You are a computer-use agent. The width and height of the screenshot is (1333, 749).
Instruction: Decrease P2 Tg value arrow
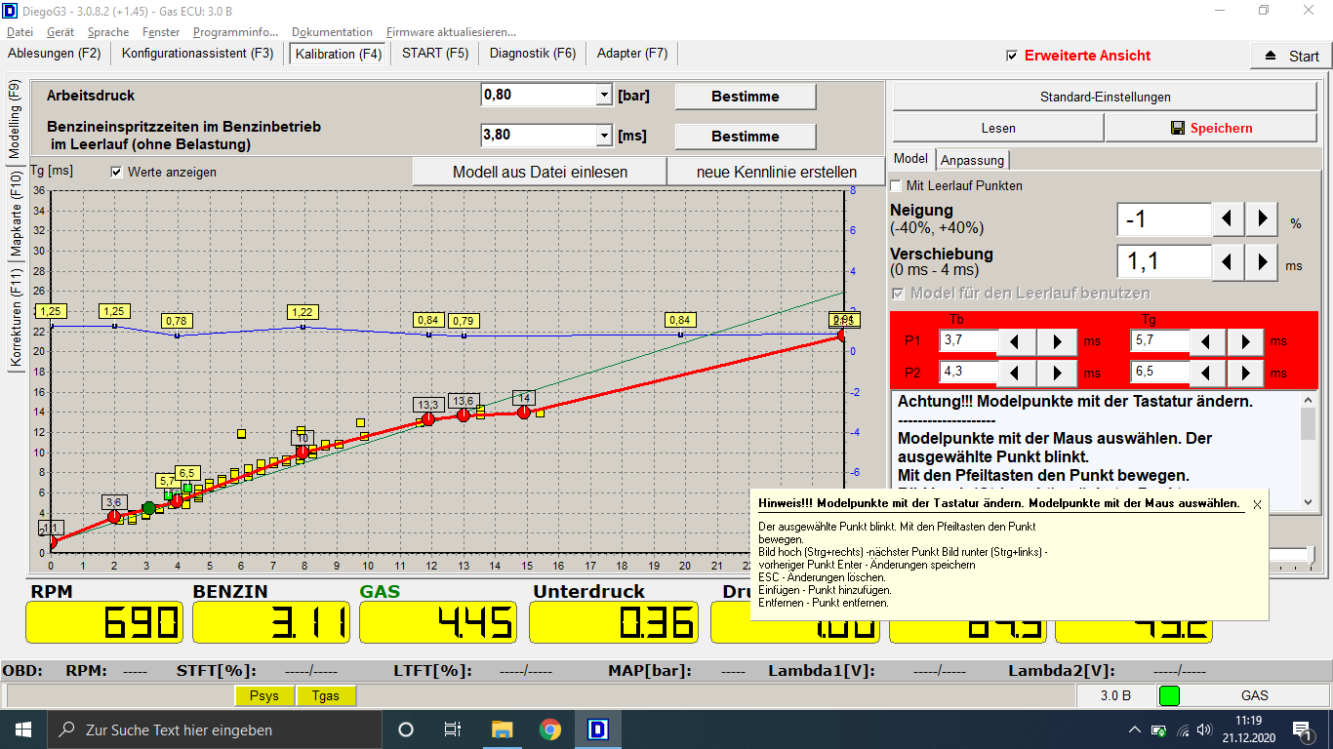pos(1207,373)
